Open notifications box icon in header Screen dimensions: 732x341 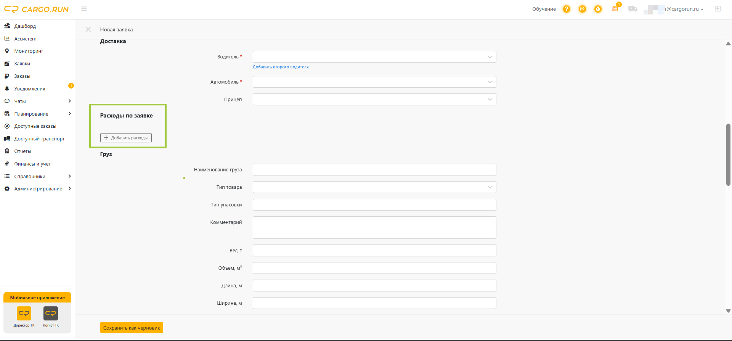615,8
